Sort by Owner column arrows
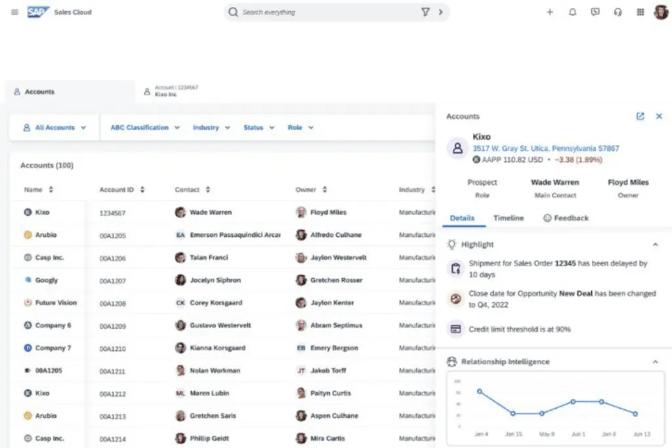 324,190
